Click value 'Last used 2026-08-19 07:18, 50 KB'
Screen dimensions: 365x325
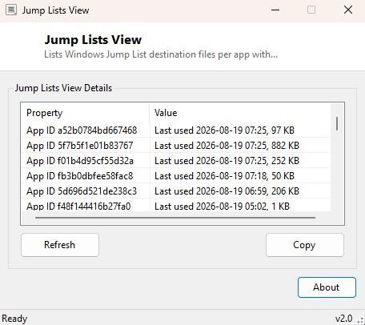[224, 176]
